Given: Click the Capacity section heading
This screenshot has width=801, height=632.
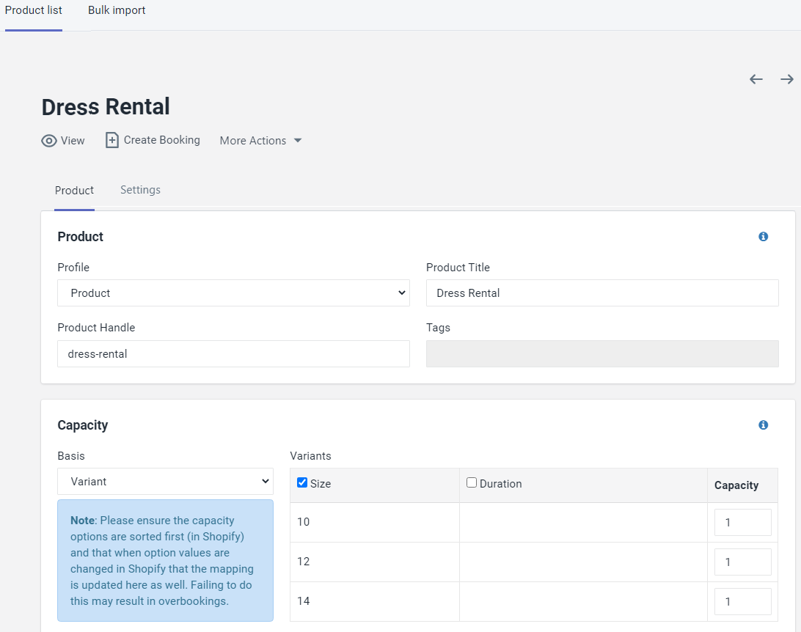Looking at the screenshot, I should coord(83,425).
